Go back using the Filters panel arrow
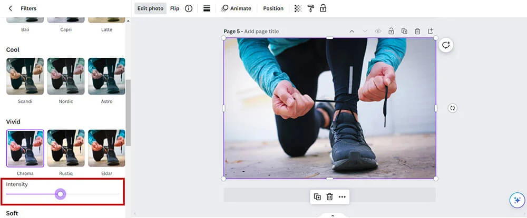 pyautogui.click(x=10, y=8)
